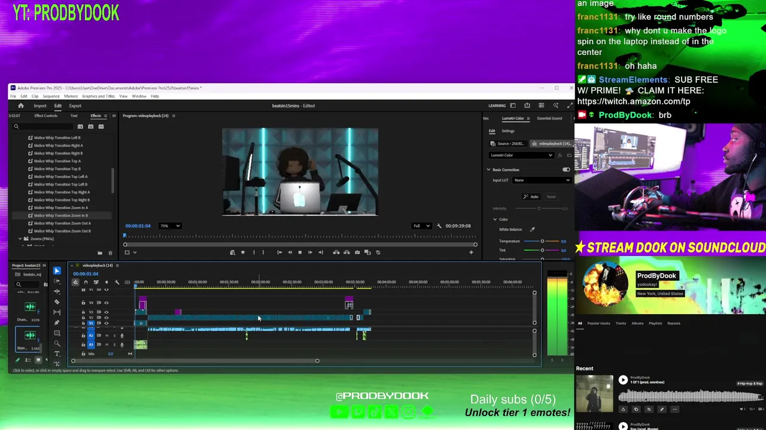The height and width of the screenshot is (430, 766).
Task: Play the recent SoundCloud track
Action: coord(623,380)
